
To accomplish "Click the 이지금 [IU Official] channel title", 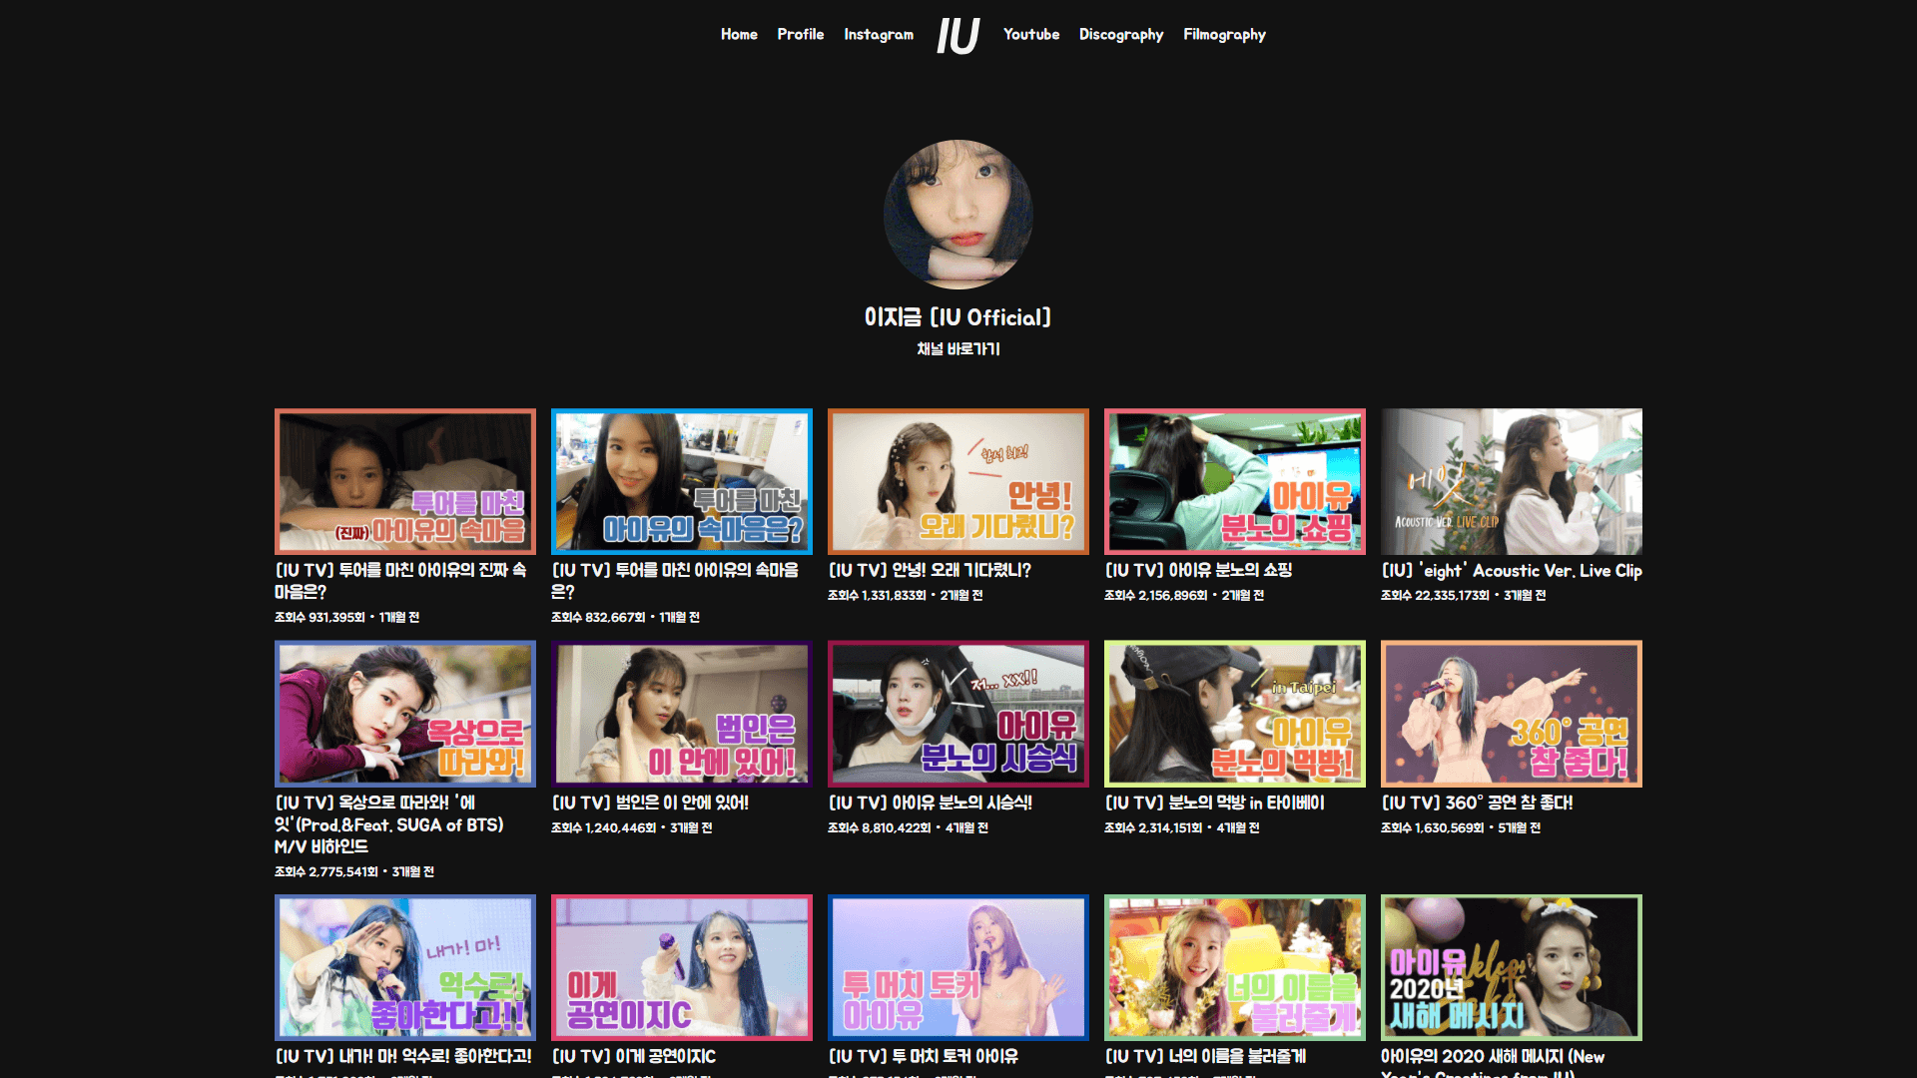I will [x=958, y=317].
